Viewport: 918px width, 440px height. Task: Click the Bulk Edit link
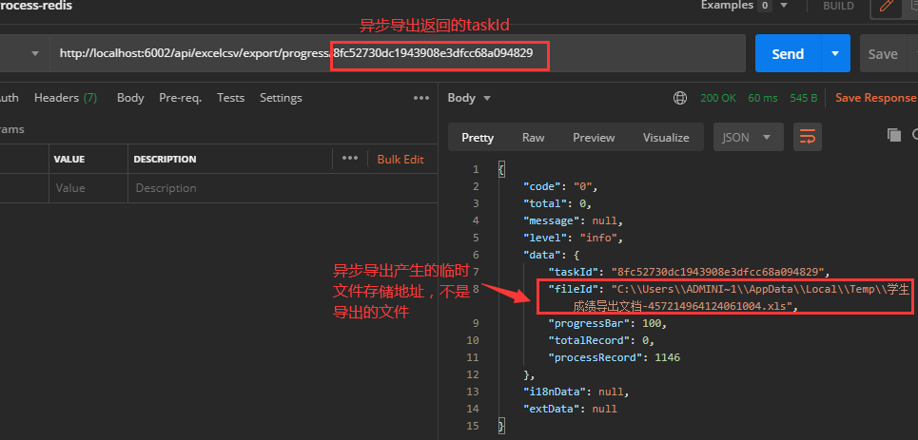point(400,159)
